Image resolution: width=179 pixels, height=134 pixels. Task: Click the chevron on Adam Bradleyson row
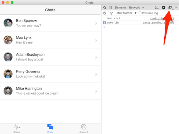[96, 58]
